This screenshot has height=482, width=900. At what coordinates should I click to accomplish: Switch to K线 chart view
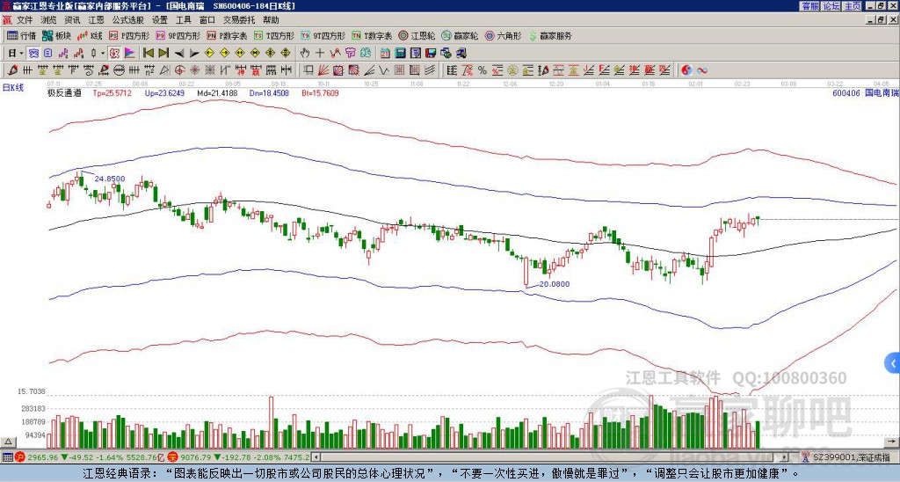click(x=90, y=35)
